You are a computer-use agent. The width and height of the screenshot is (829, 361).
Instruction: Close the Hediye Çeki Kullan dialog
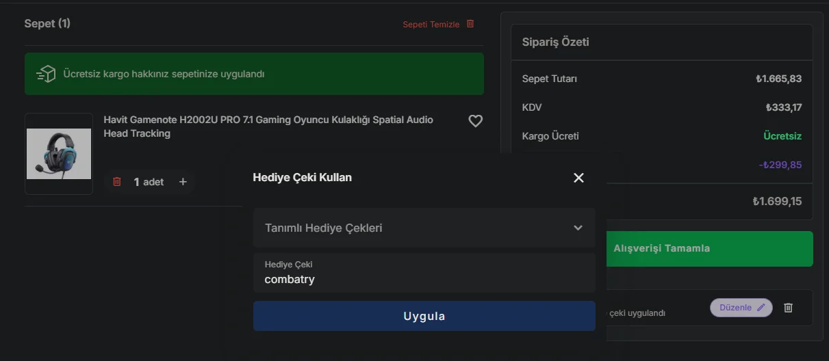(578, 178)
